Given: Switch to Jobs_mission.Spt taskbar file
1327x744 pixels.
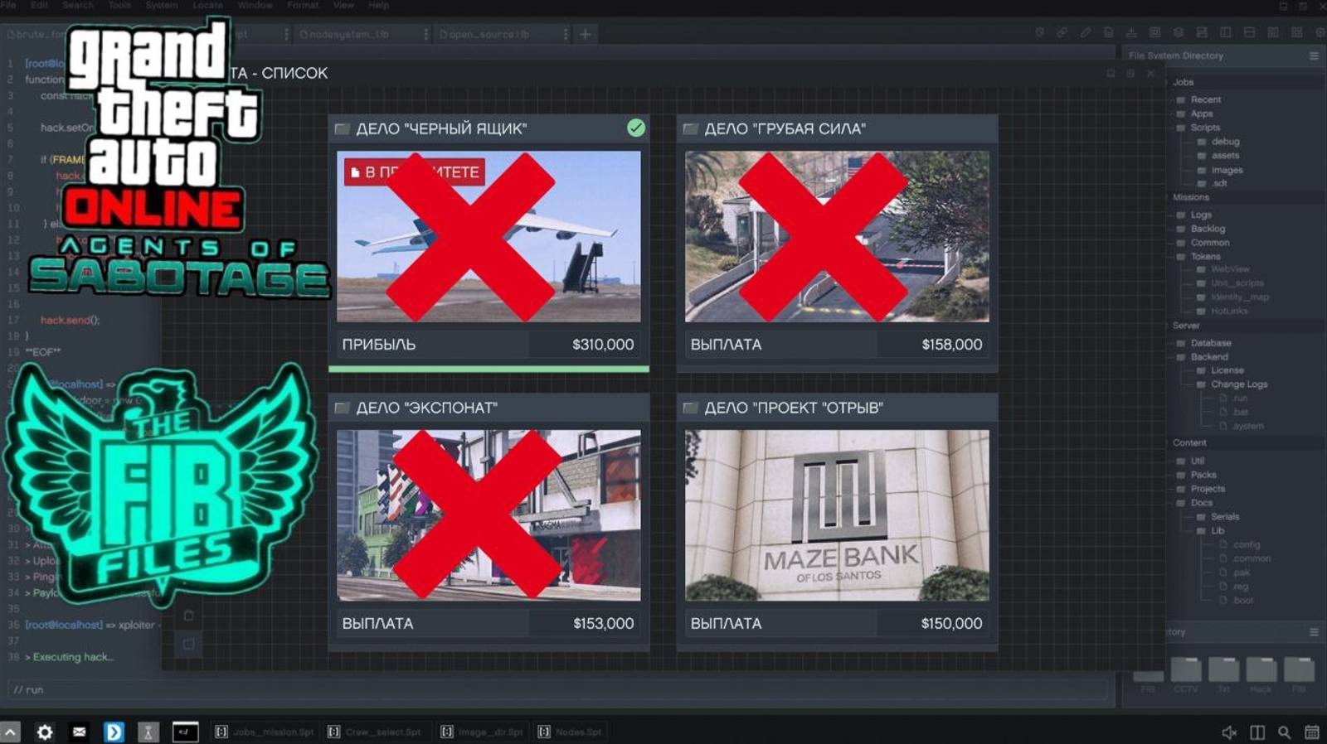Looking at the screenshot, I should (x=265, y=732).
